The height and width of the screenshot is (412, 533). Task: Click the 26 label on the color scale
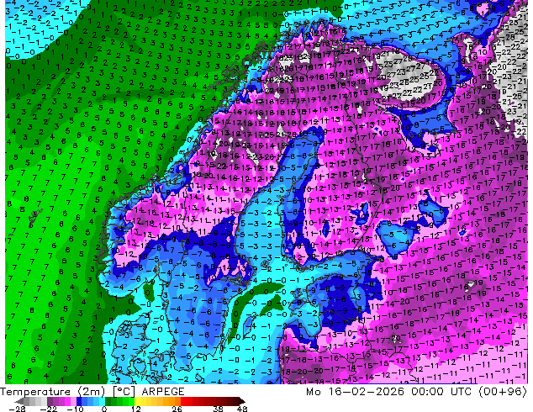point(177,409)
